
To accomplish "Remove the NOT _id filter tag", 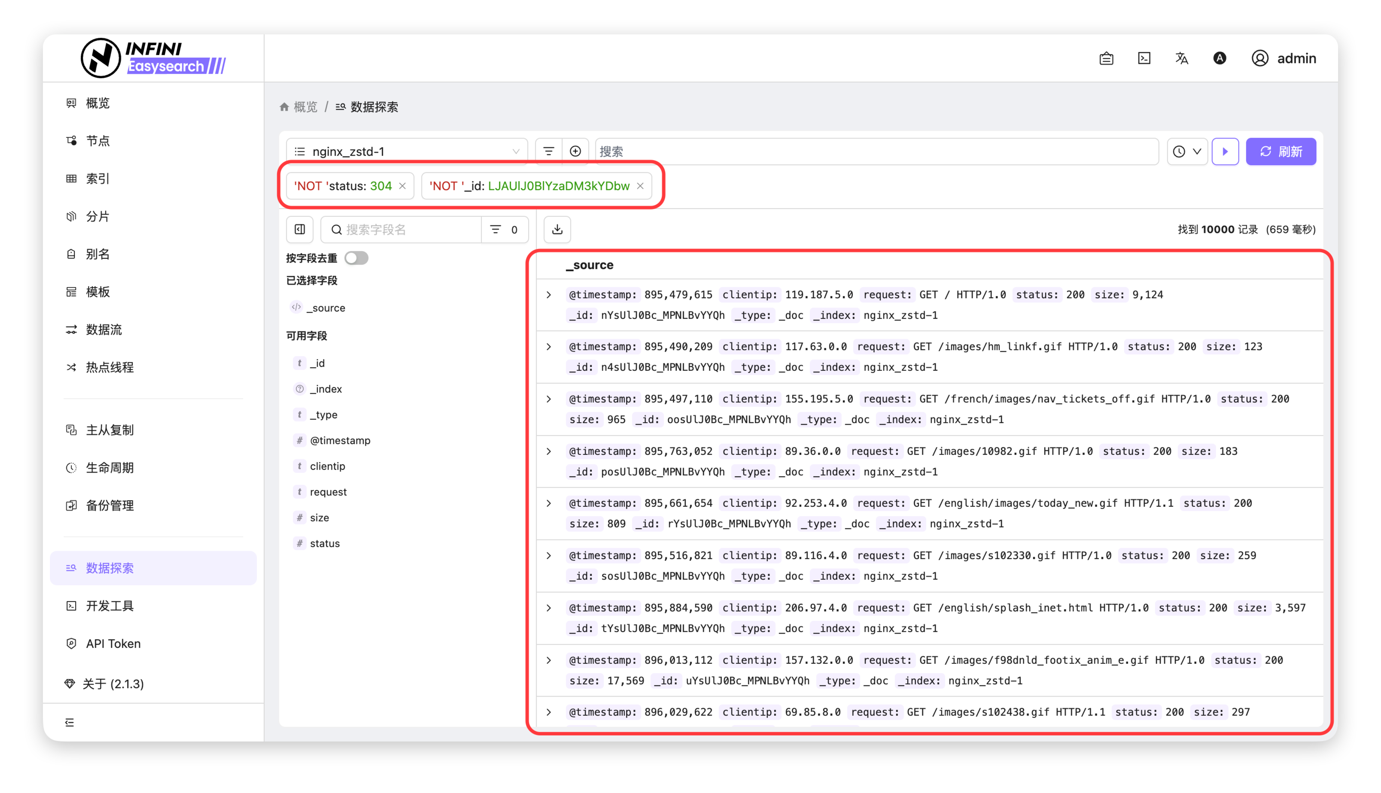I will (640, 186).
